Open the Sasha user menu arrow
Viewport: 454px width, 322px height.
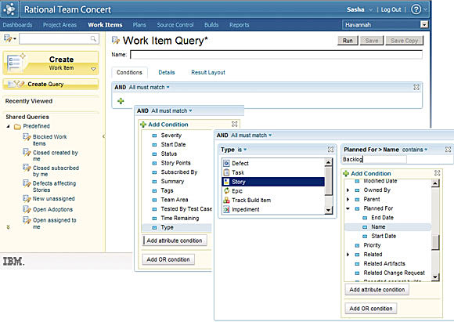pyautogui.click(x=370, y=10)
